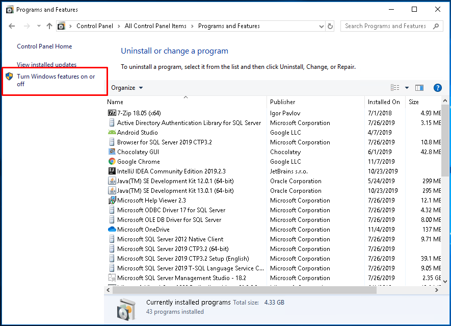Screen dimensions: 451x326
Task: Select 7-Zip 18.05 (x64) entry
Action: 139,113
